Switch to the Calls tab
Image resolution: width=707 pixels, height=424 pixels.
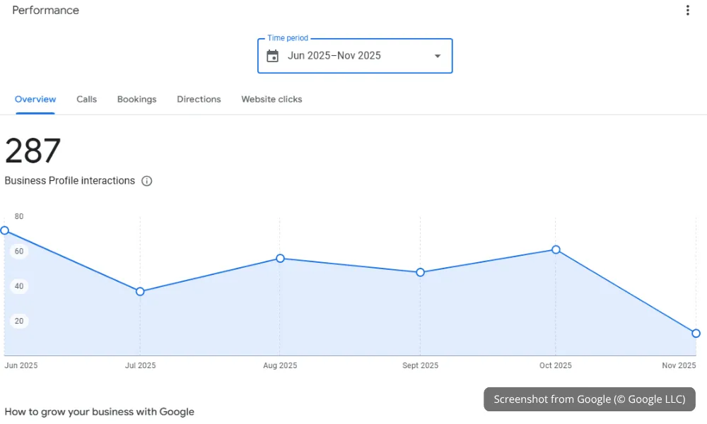point(86,99)
